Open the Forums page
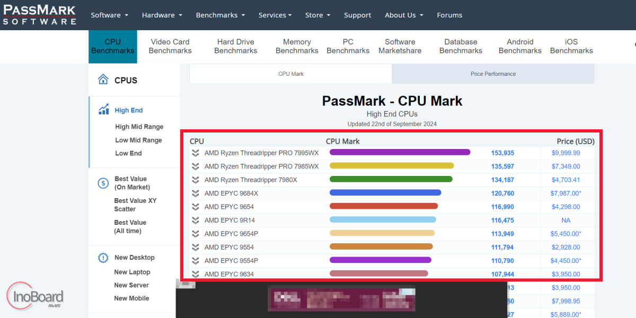Image resolution: width=636 pixels, height=318 pixels. pos(449,15)
